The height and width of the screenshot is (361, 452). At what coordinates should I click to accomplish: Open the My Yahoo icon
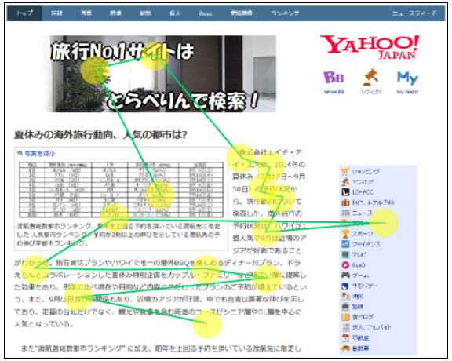tap(407, 78)
